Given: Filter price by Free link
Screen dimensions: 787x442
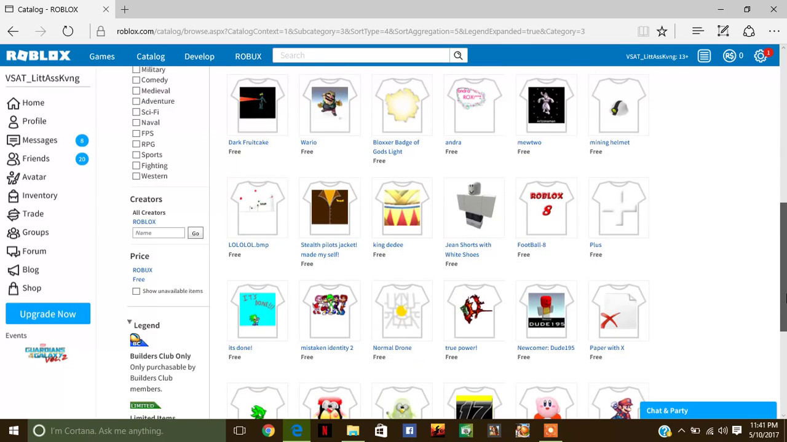Looking at the screenshot, I should [x=139, y=279].
